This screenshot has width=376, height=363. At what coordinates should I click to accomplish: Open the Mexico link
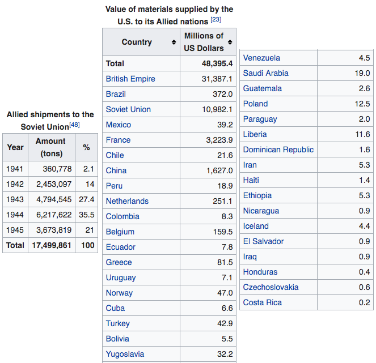[x=119, y=125]
